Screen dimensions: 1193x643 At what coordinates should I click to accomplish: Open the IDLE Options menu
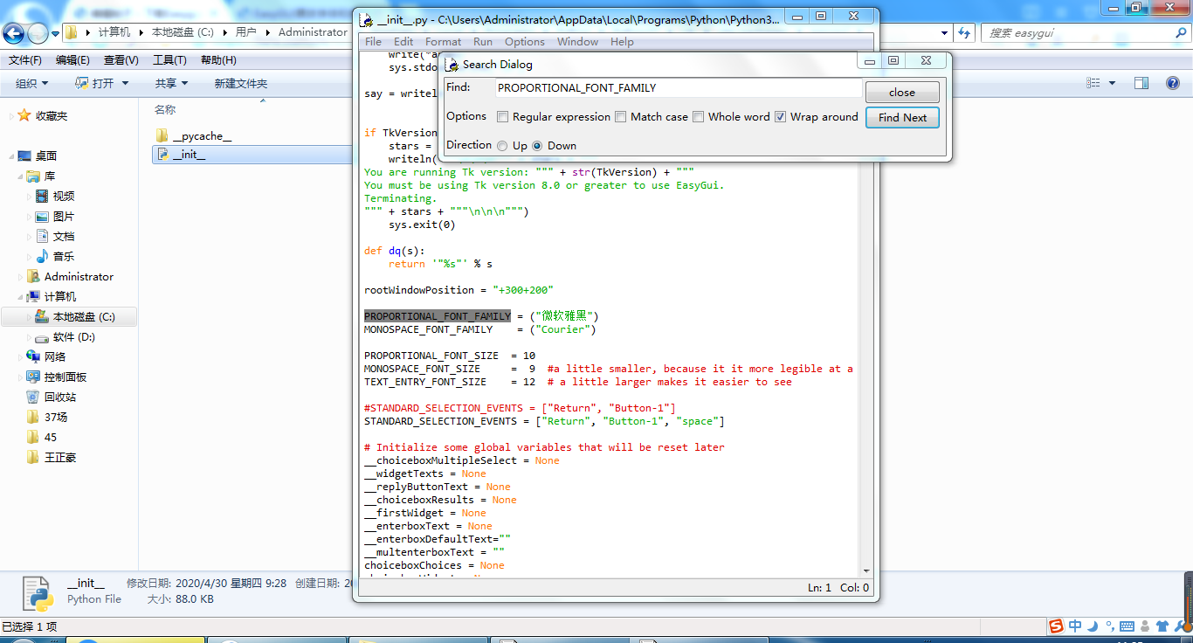[x=525, y=42]
